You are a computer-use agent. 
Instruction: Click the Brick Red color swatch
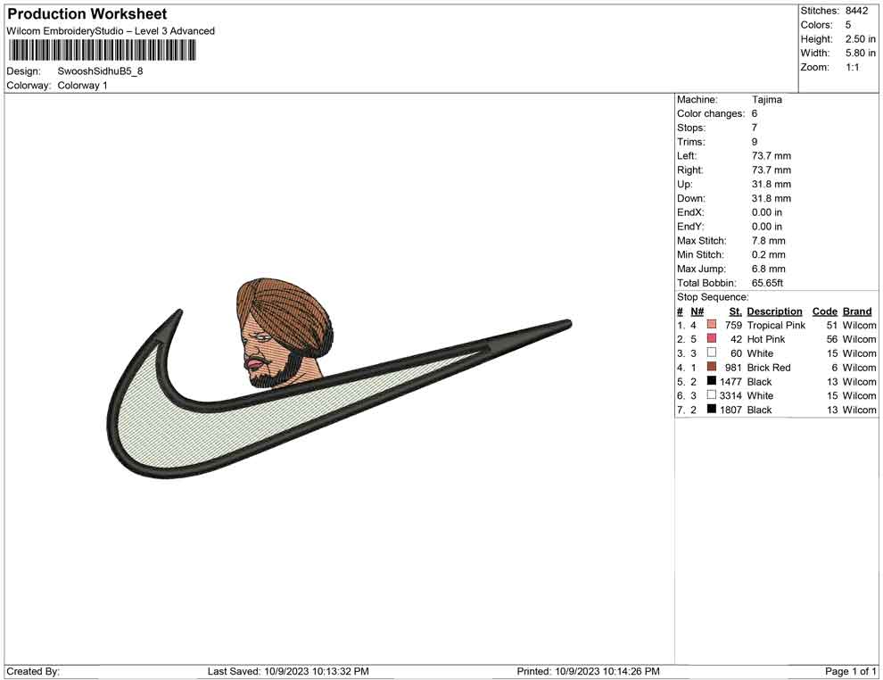point(712,367)
